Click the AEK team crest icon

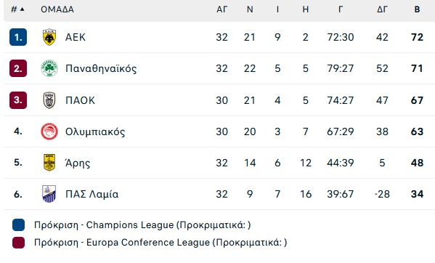tap(49, 37)
